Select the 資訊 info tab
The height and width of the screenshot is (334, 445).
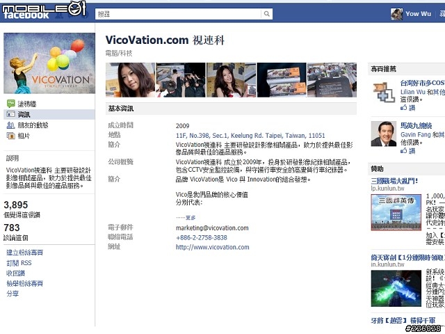coord(24,114)
